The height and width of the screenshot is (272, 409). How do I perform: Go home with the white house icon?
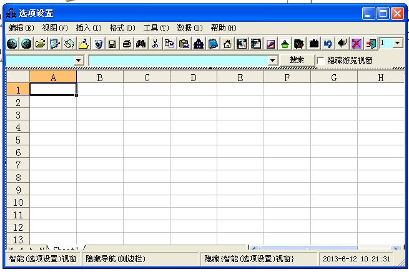click(x=227, y=44)
